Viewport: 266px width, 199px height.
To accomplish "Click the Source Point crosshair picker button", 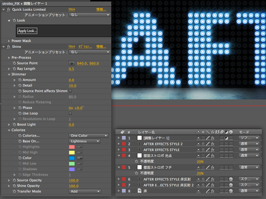I will tap(72, 63).
